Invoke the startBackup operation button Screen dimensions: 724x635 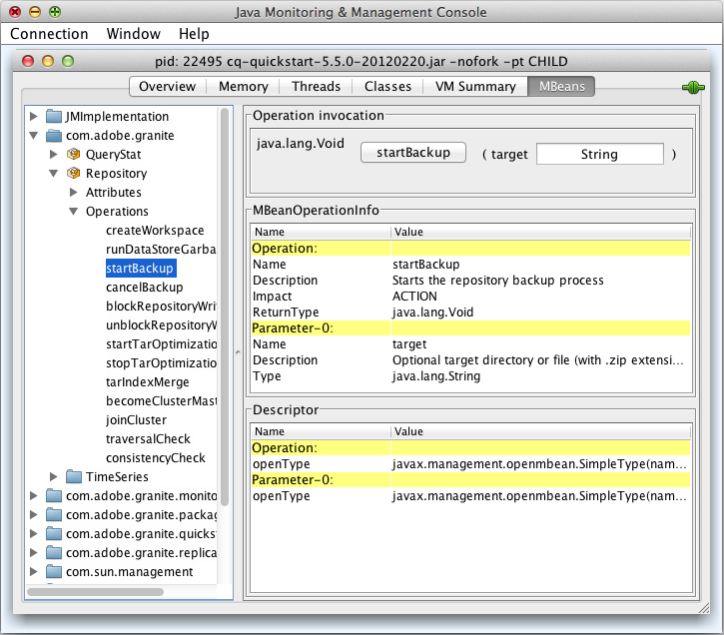[413, 153]
